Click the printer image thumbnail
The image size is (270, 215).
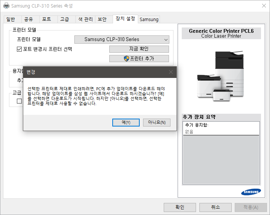[220, 76]
